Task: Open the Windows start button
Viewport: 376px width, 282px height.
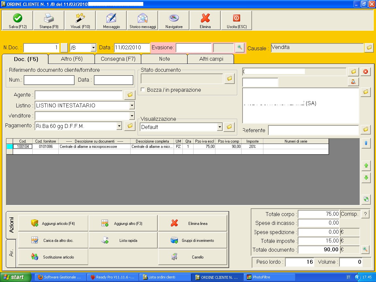Action: pyautogui.click(x=16, y=277)
